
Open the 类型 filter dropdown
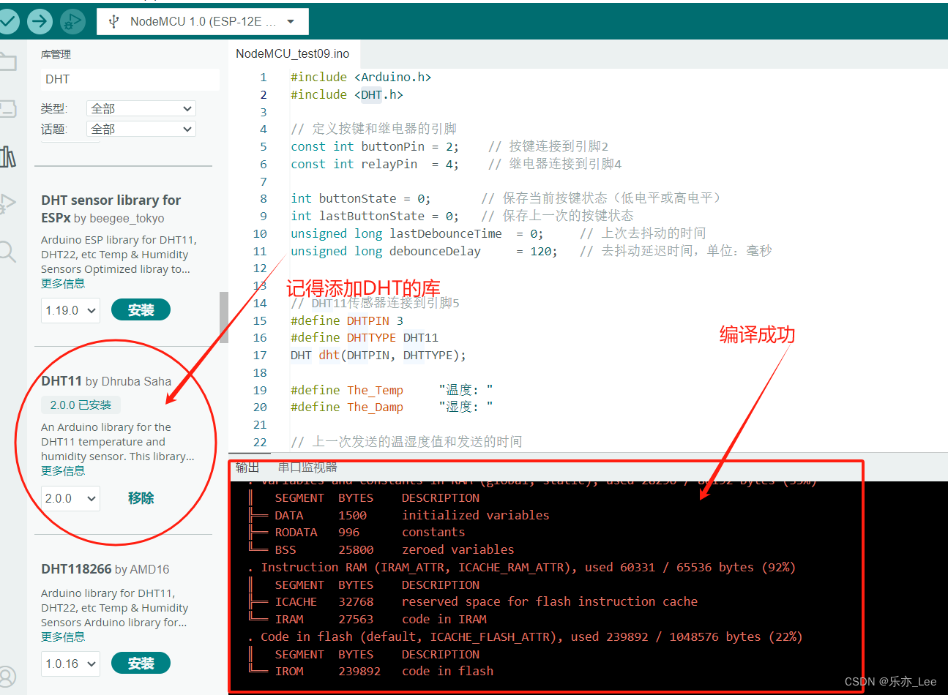click(x=141, y=108)
